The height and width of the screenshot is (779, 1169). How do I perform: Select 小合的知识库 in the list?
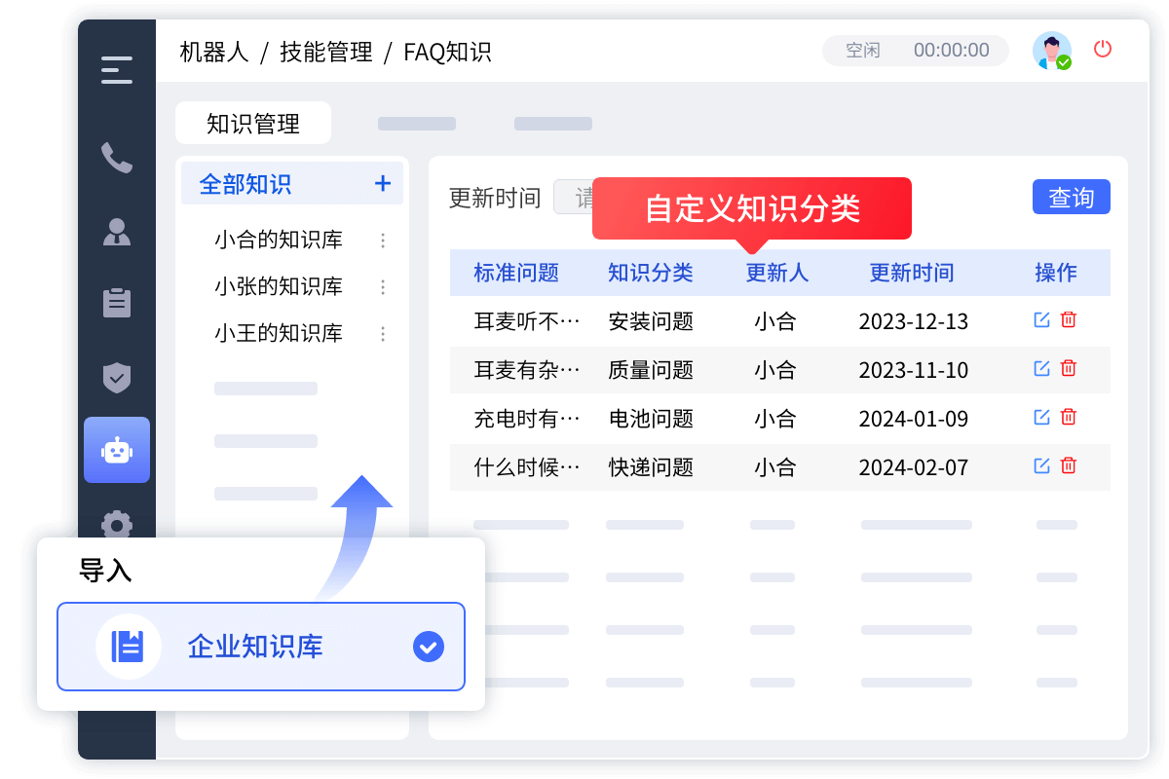pyautogui.click(x=279, y=240)
